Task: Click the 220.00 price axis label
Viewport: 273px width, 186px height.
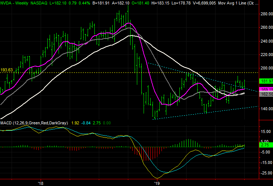Action: [267, 55]
